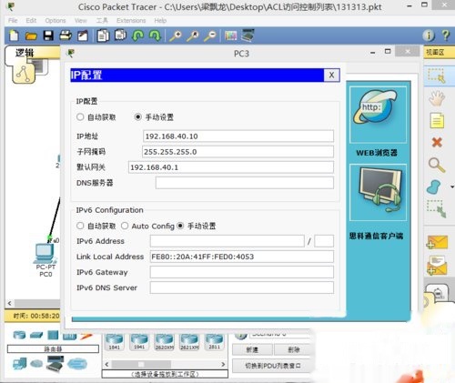The height and width of the screenshot is (383, 455).
Task: Choose the Inspect magnifier tool
Action: pos(437,165)
